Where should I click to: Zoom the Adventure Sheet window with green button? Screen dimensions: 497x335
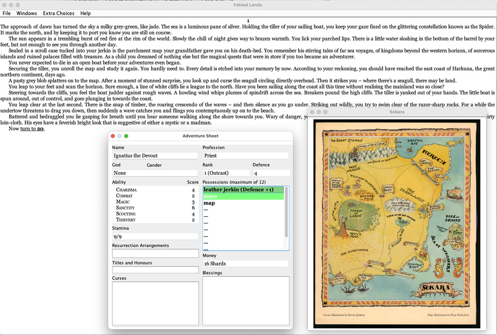point(126,136)
